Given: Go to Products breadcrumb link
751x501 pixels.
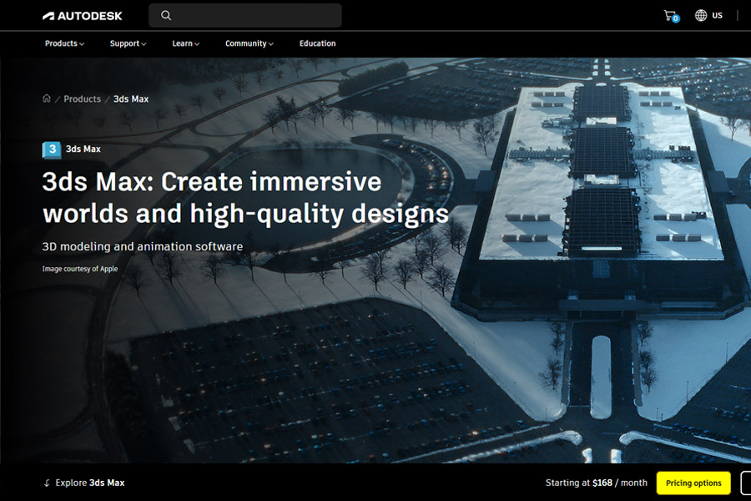Looking at the screenshot, I should pyautogui.click(x=83, y=99).
